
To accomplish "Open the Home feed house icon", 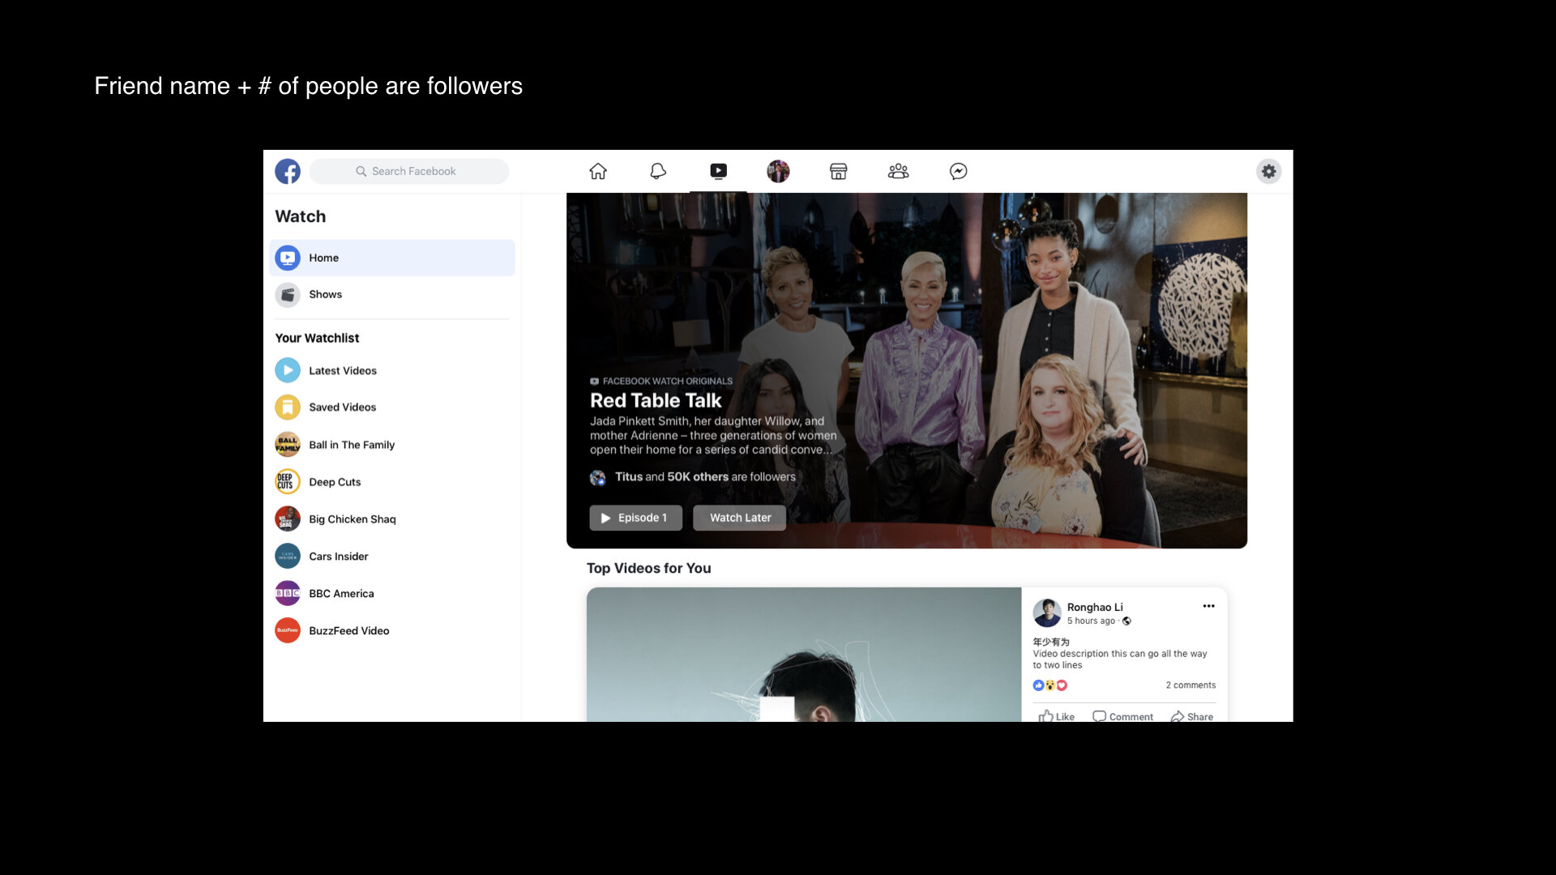I will tap(598, 171).
